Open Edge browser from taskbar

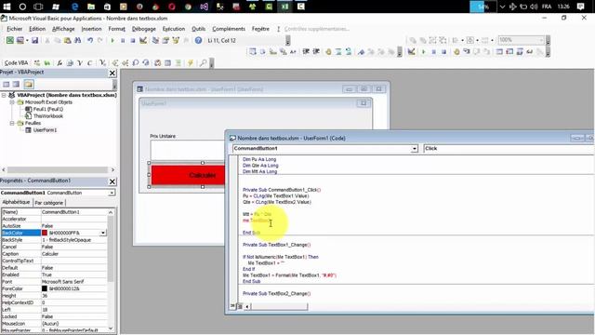[74, 7]
